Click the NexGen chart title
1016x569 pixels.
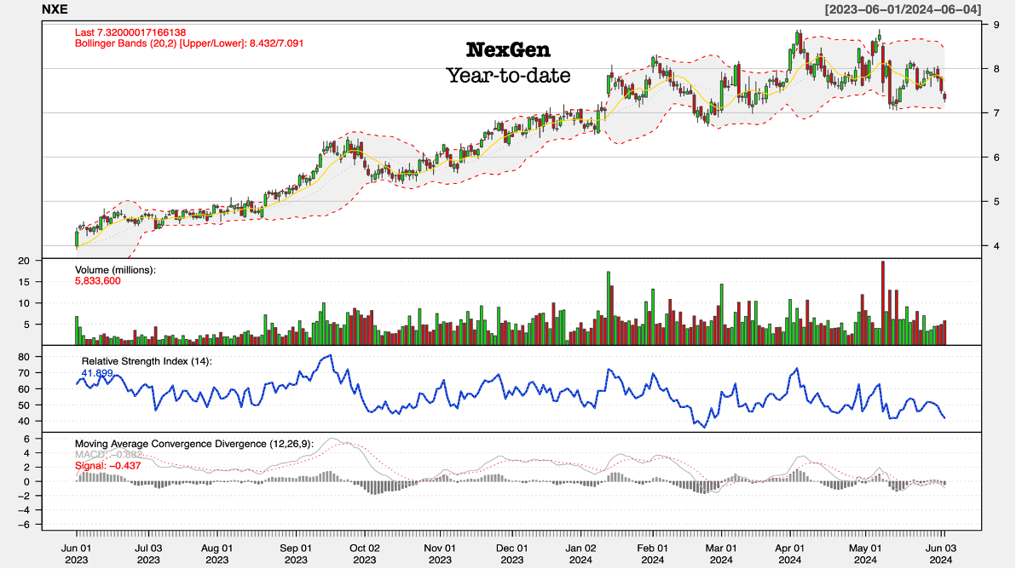click(x=508, y=50)
